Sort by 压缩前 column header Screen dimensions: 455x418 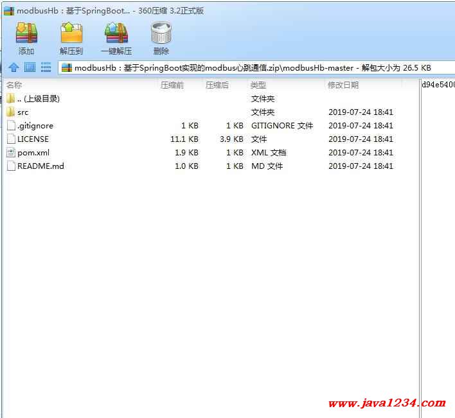pos(172,85)
